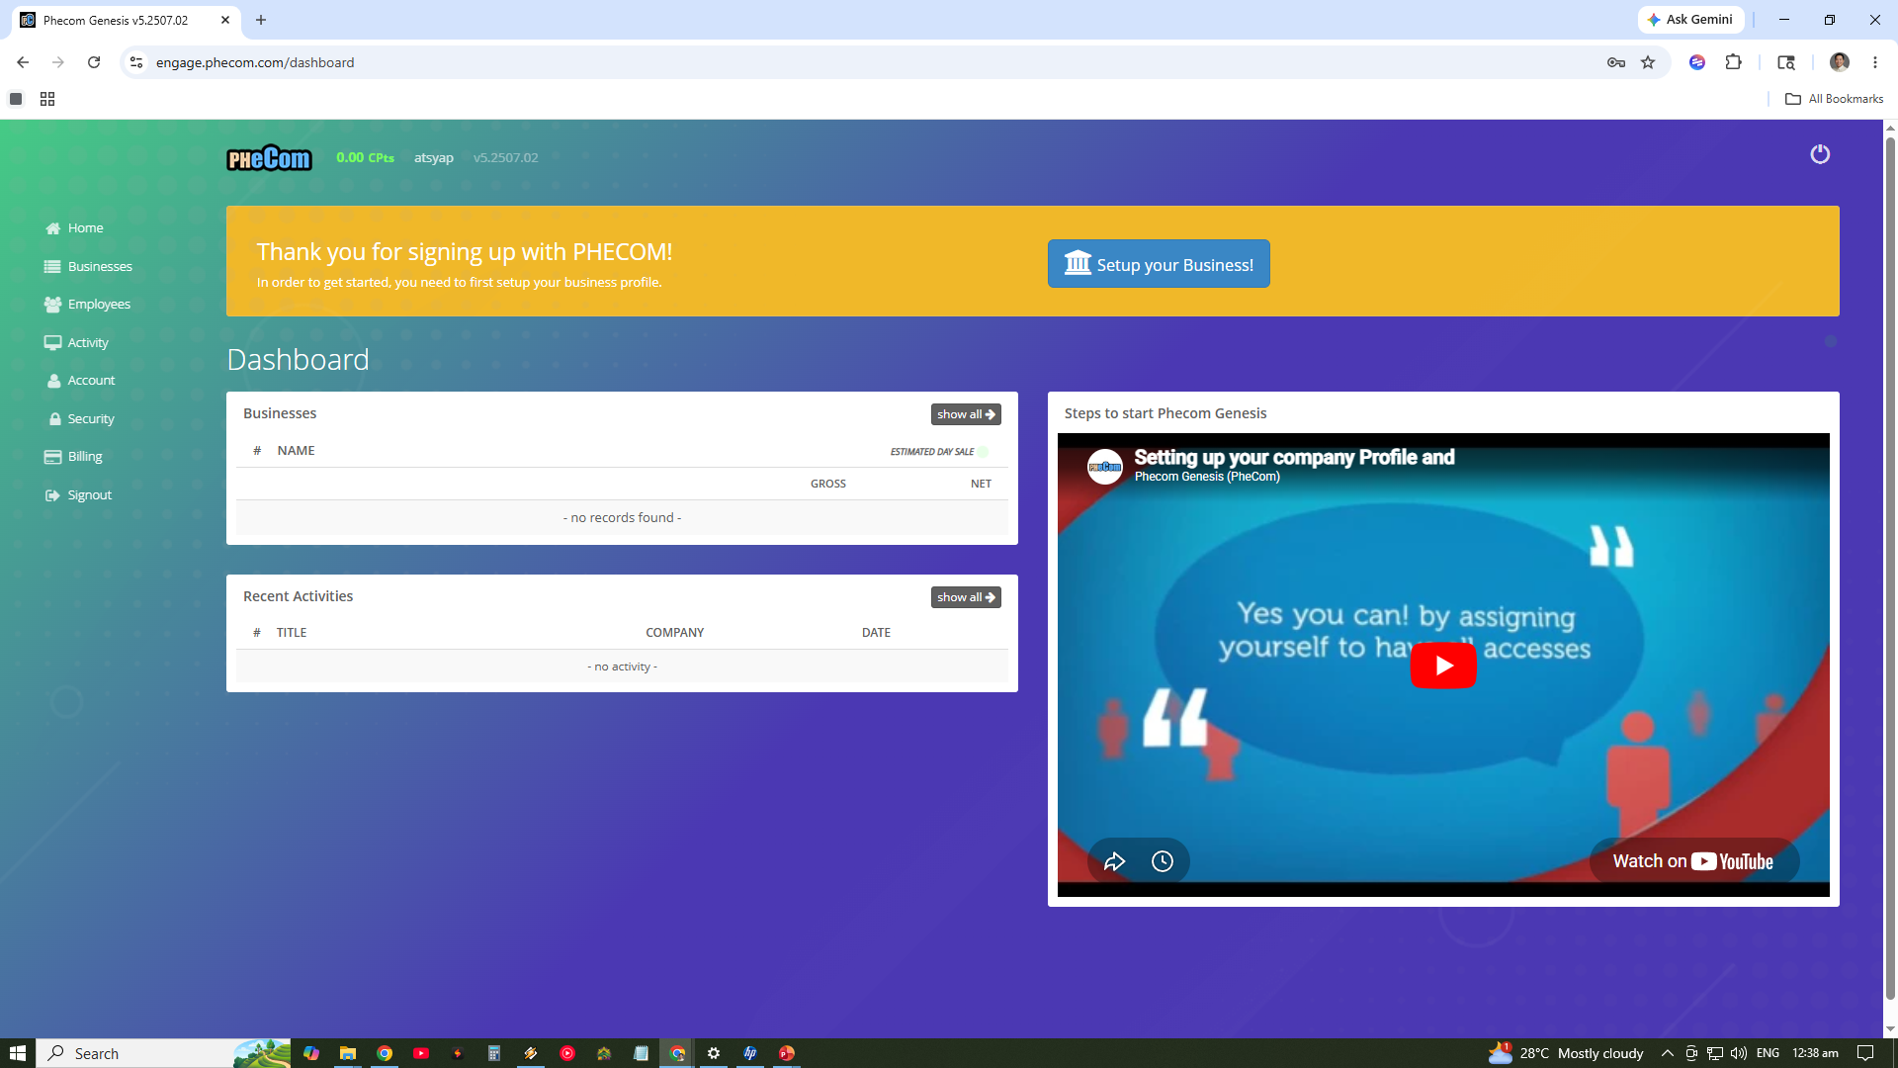Click the '- no activity -' row
Image resolution: width=1898 pixels, height=1068 pixels.
click(x=622, y=667)
